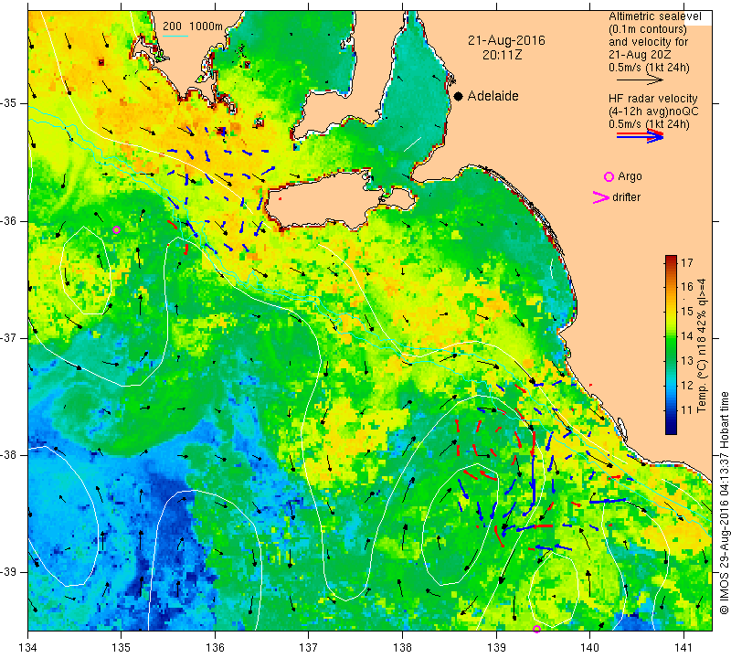The height and width of the screenshot is (658, 731).
Task: Click the '138' longitude axis label
Action: point(402,647)
